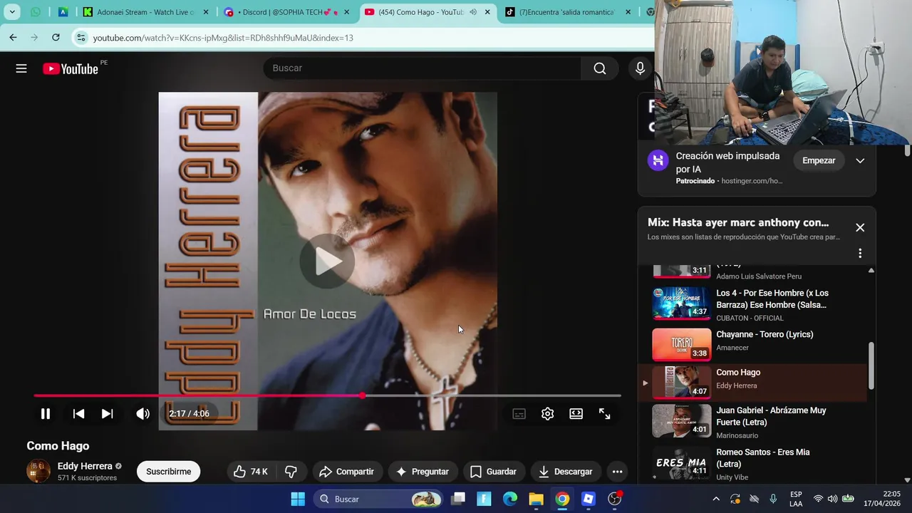The height and width of the screenshot is (513, 912).
Task: Click the Mix playlist title text
Action: point(738,222)
